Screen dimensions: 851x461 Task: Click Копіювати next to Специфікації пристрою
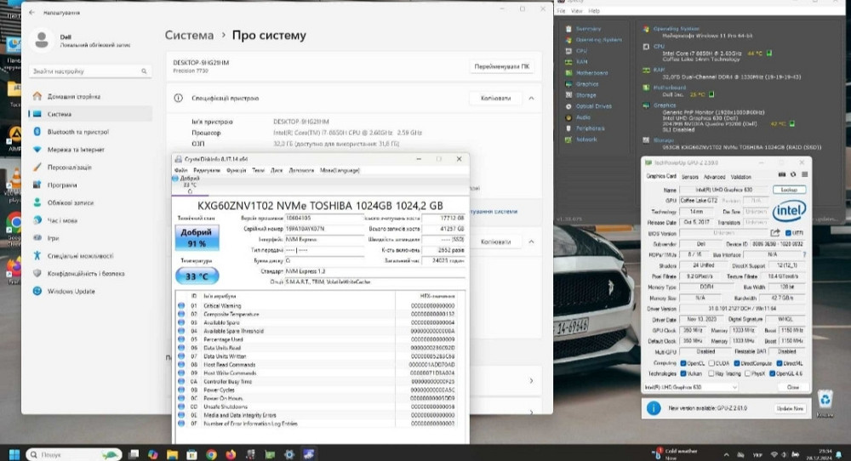click(x=495, y=98)
